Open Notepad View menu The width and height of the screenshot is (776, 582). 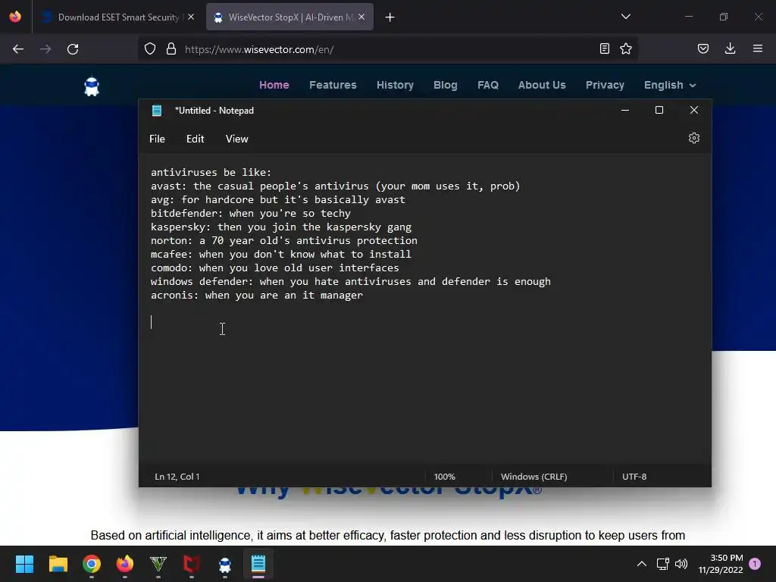pos(236,139)
